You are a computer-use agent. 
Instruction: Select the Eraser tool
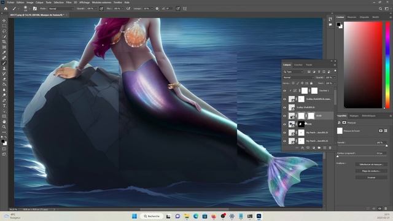4,79
